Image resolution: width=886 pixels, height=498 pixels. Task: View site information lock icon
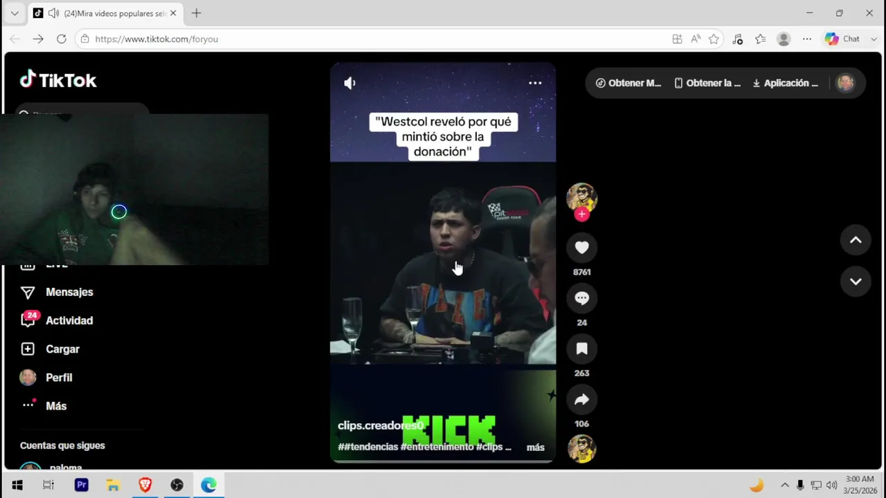[84, 39]
